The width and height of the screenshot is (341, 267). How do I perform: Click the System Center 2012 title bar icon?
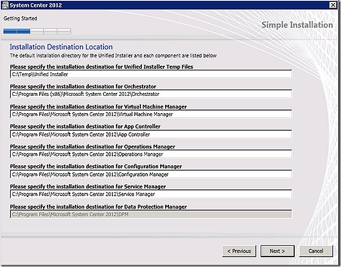5,5
